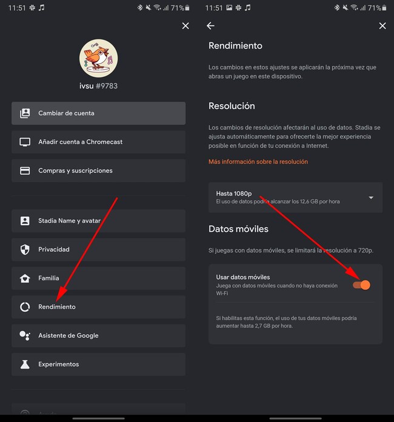This screenshot has height=422, width=394.
Task: Tap the Familia house icon
Action: click(25, 279)
